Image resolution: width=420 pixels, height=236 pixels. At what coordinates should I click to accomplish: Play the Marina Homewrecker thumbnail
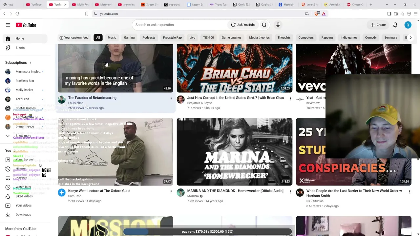[x=235, y=152]
